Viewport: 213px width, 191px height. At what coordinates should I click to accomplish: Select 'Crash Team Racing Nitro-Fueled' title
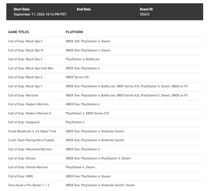[31, 140]
